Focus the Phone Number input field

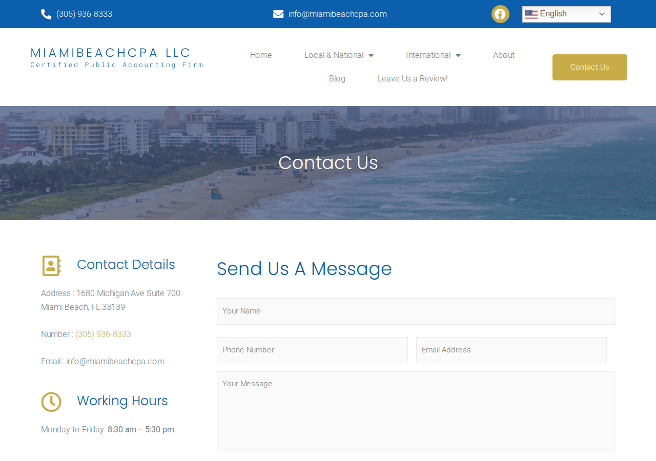312,350
